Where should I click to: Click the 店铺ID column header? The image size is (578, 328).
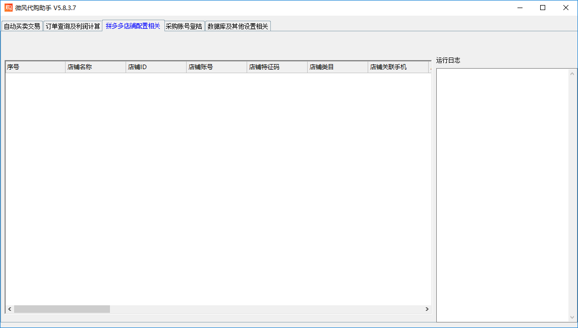[x=156, y=67]
